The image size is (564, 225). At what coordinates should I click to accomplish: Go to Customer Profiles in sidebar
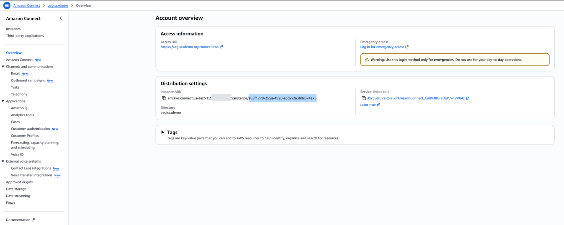click(25, 136)
